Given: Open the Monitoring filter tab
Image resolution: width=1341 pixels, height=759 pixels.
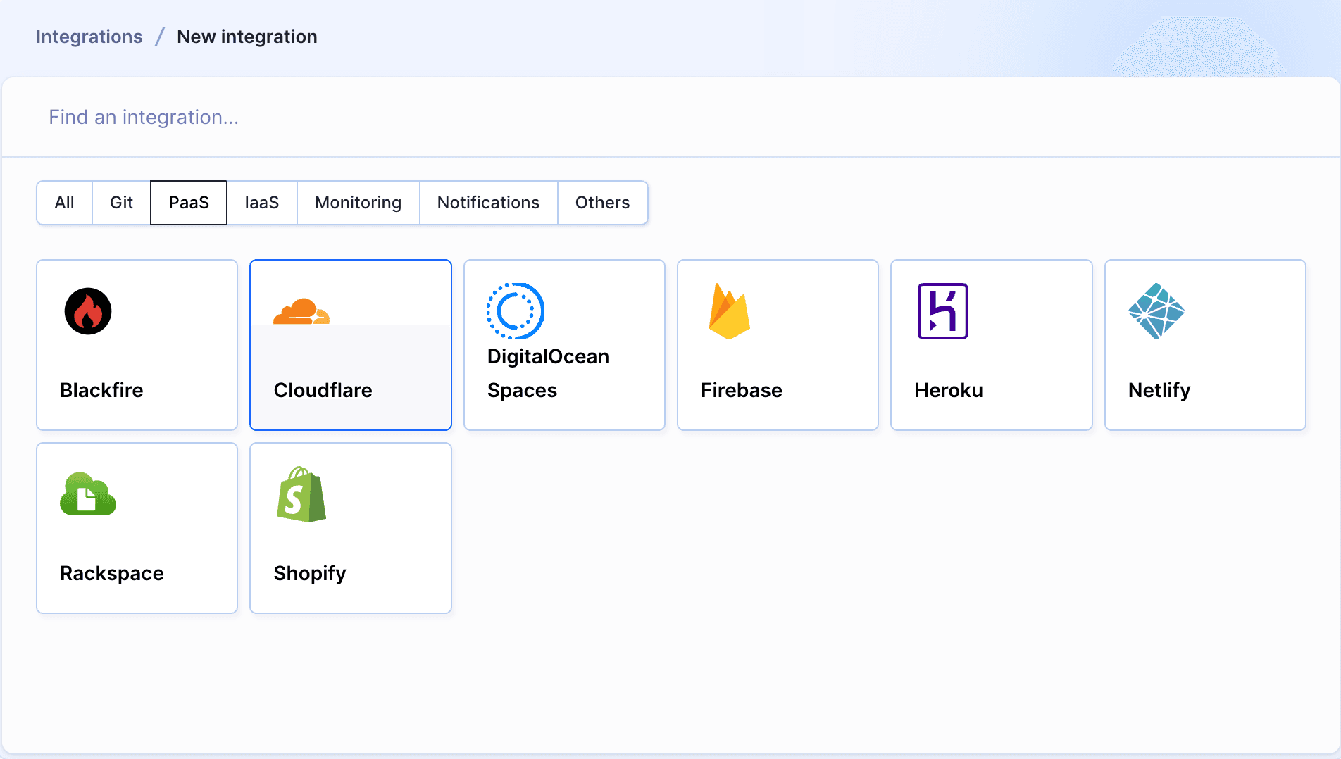Looking at the screenshot, I should [x=358, y=203].
